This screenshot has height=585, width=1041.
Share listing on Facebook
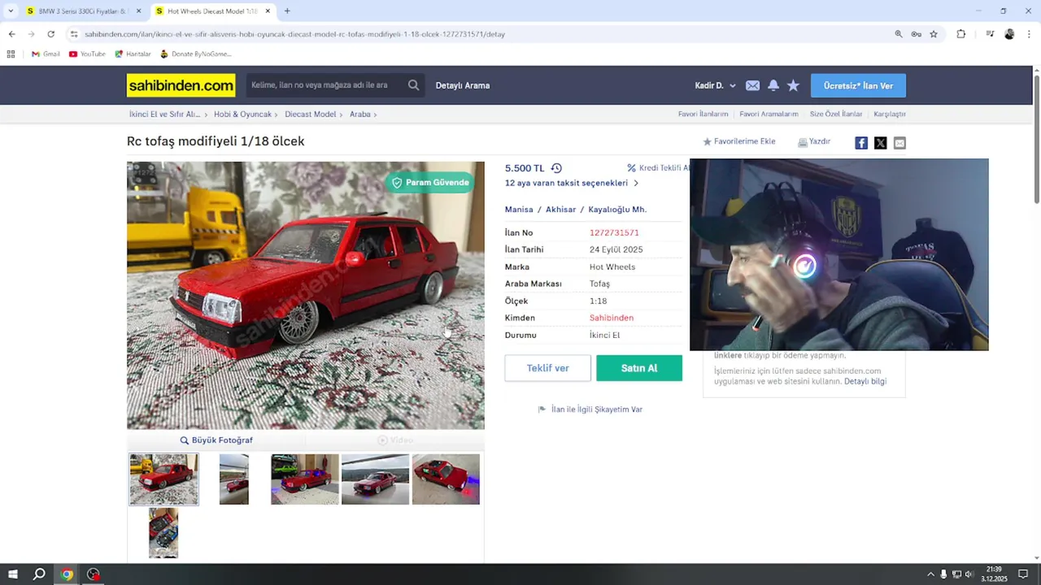coord(861,143)
